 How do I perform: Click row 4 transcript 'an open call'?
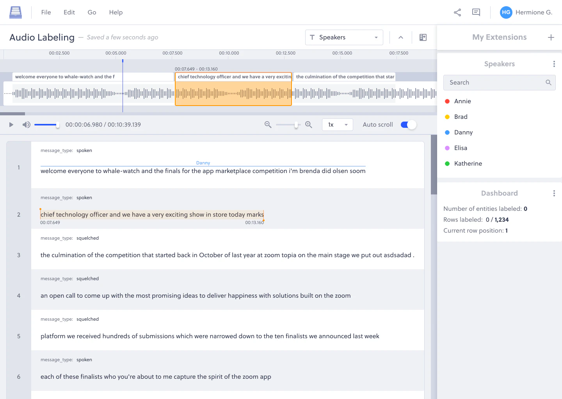(x=196, y=296)
